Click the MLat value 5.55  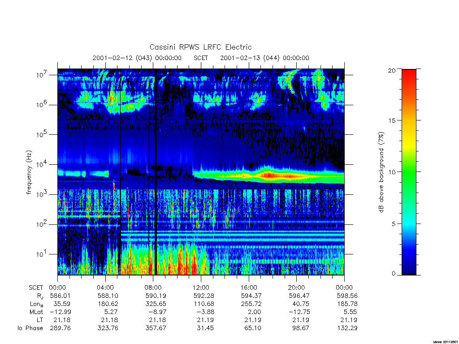351,312
